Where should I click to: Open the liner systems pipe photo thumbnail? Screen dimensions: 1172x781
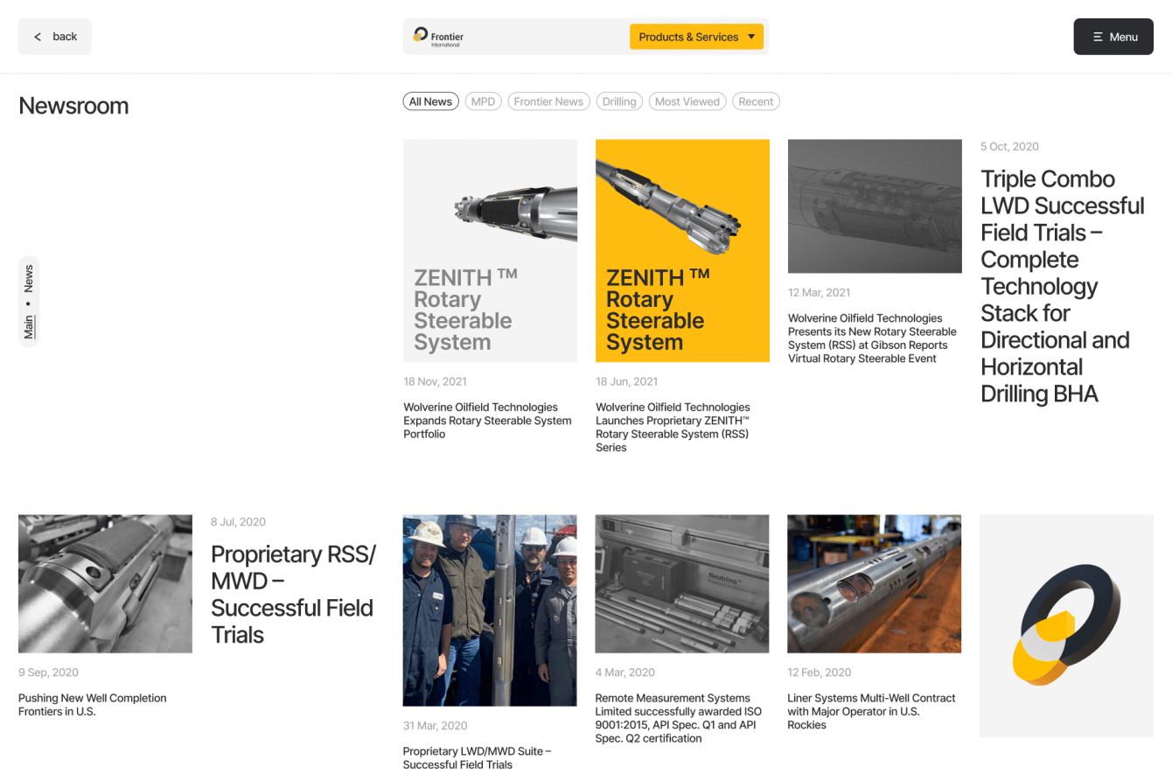(x=875, y=583)
